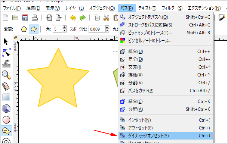Select the Ellipse circle tool
Screen dimensions: 228x144
click(x=6, y=120)
